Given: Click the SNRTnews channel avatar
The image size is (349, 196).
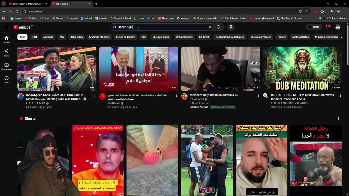Looking at the screenshot, I should click(103, 96).
